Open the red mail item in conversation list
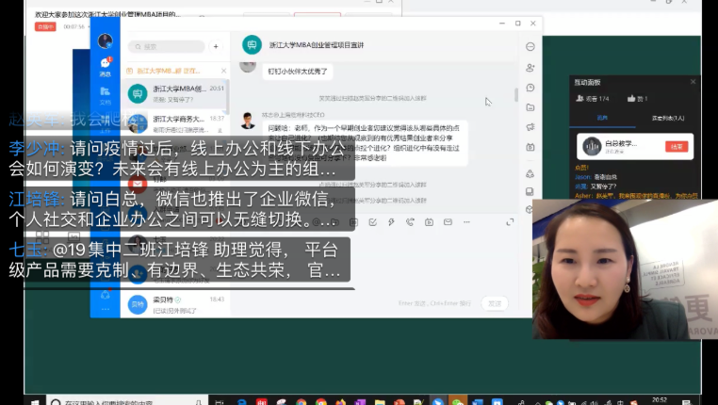This screenshot has width=718, height=405. (x=138, y=184)
